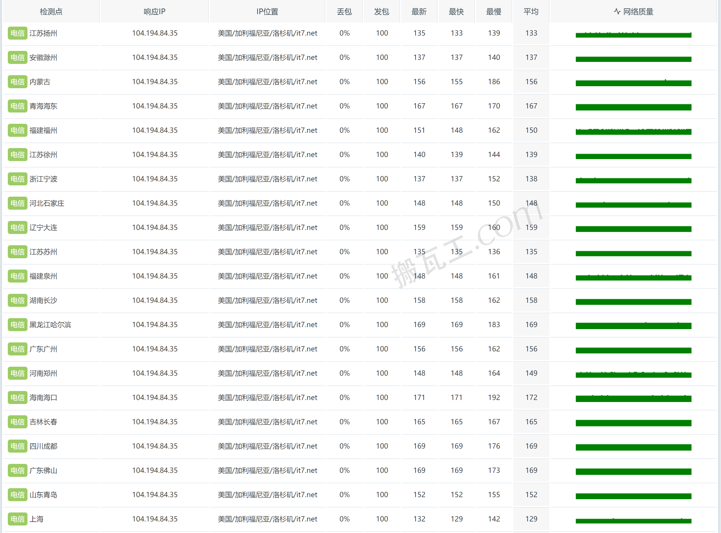Click the 广东佛山 row average value 169
The image size is (721, 533).
pyautogui.click(x=531, y=471)
